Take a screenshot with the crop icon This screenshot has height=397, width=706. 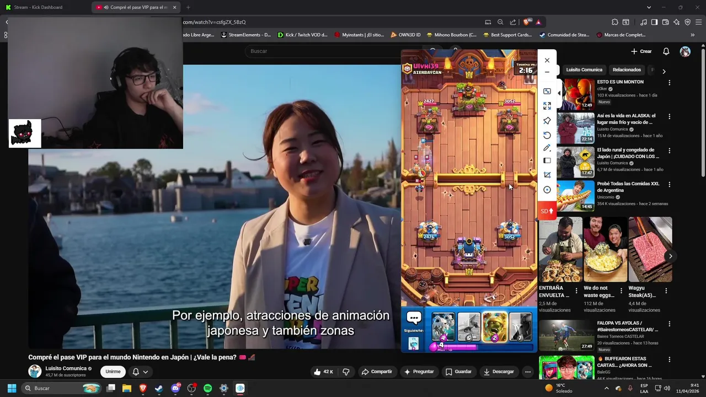coord(547,175)
